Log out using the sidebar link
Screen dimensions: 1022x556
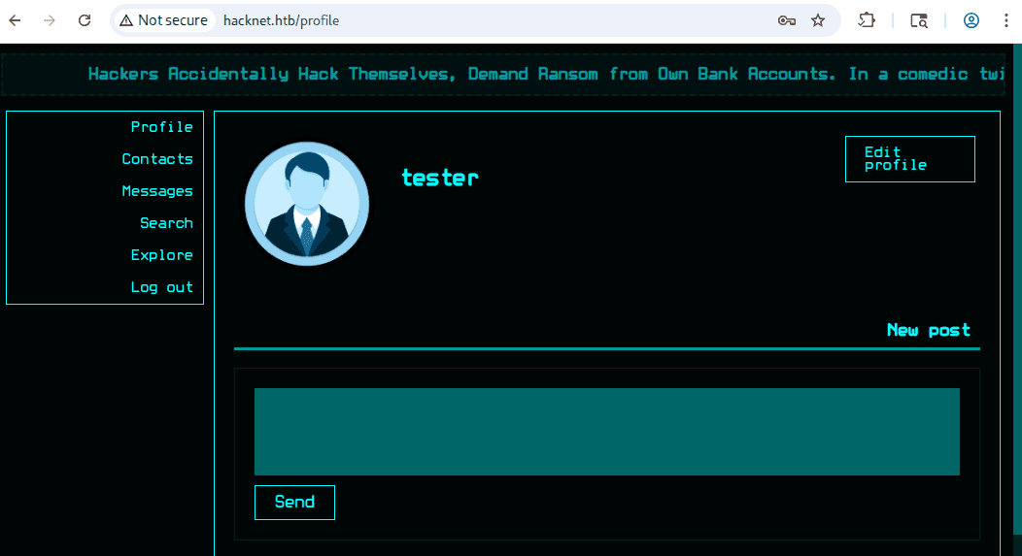click(161, 287)
